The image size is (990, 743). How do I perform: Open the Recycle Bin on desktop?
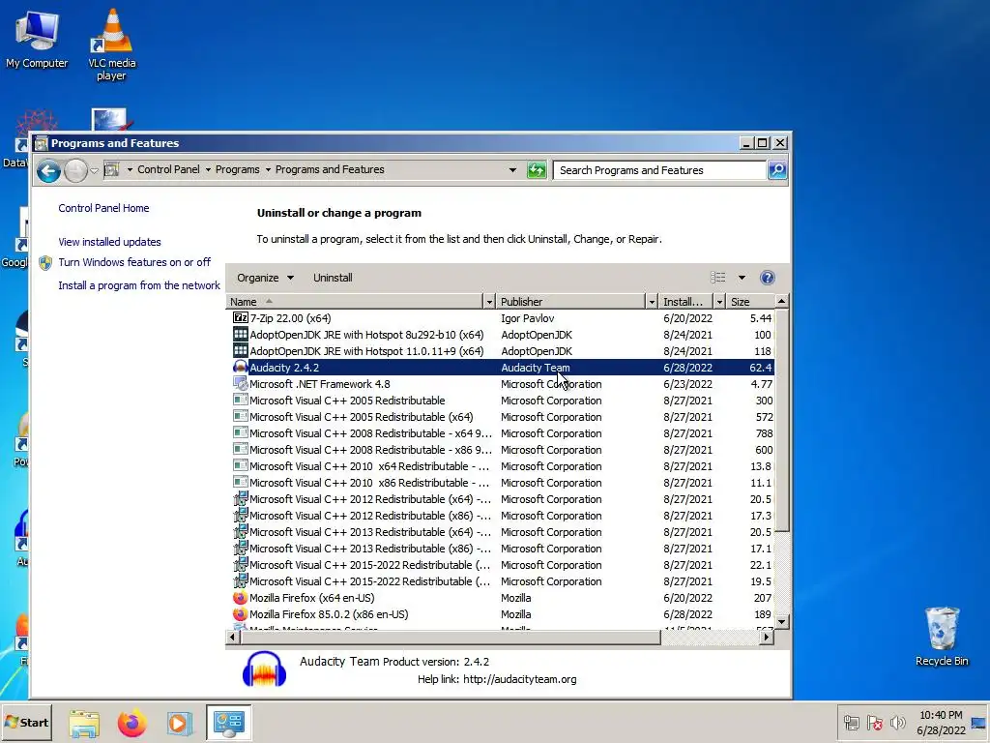tap(942, 637)
